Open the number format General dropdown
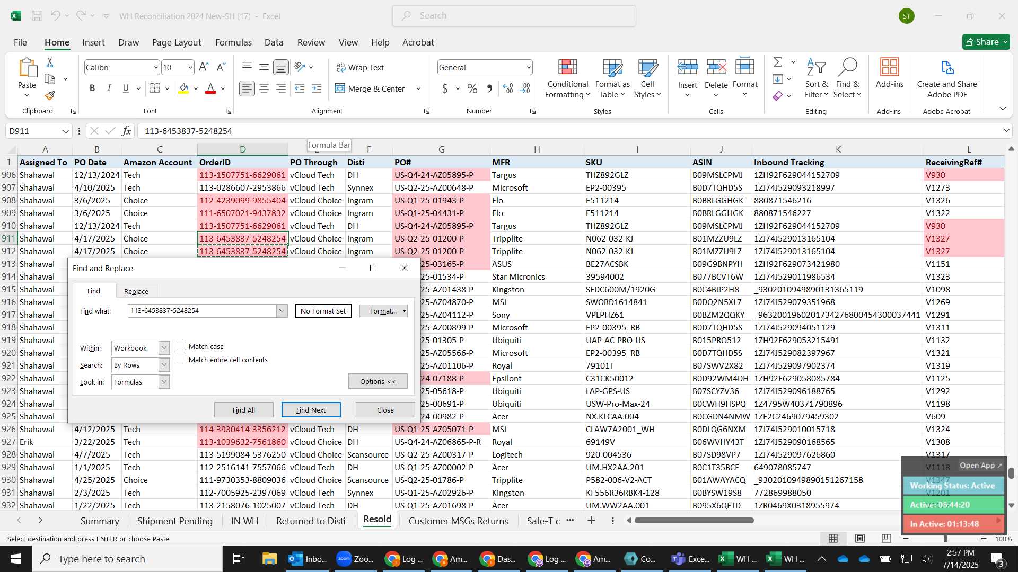 click(x=529, y=67)
